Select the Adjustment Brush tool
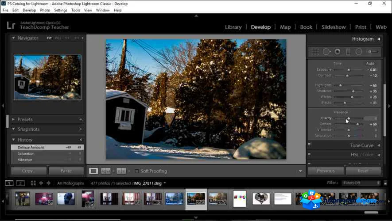 (x=373, y=52)
